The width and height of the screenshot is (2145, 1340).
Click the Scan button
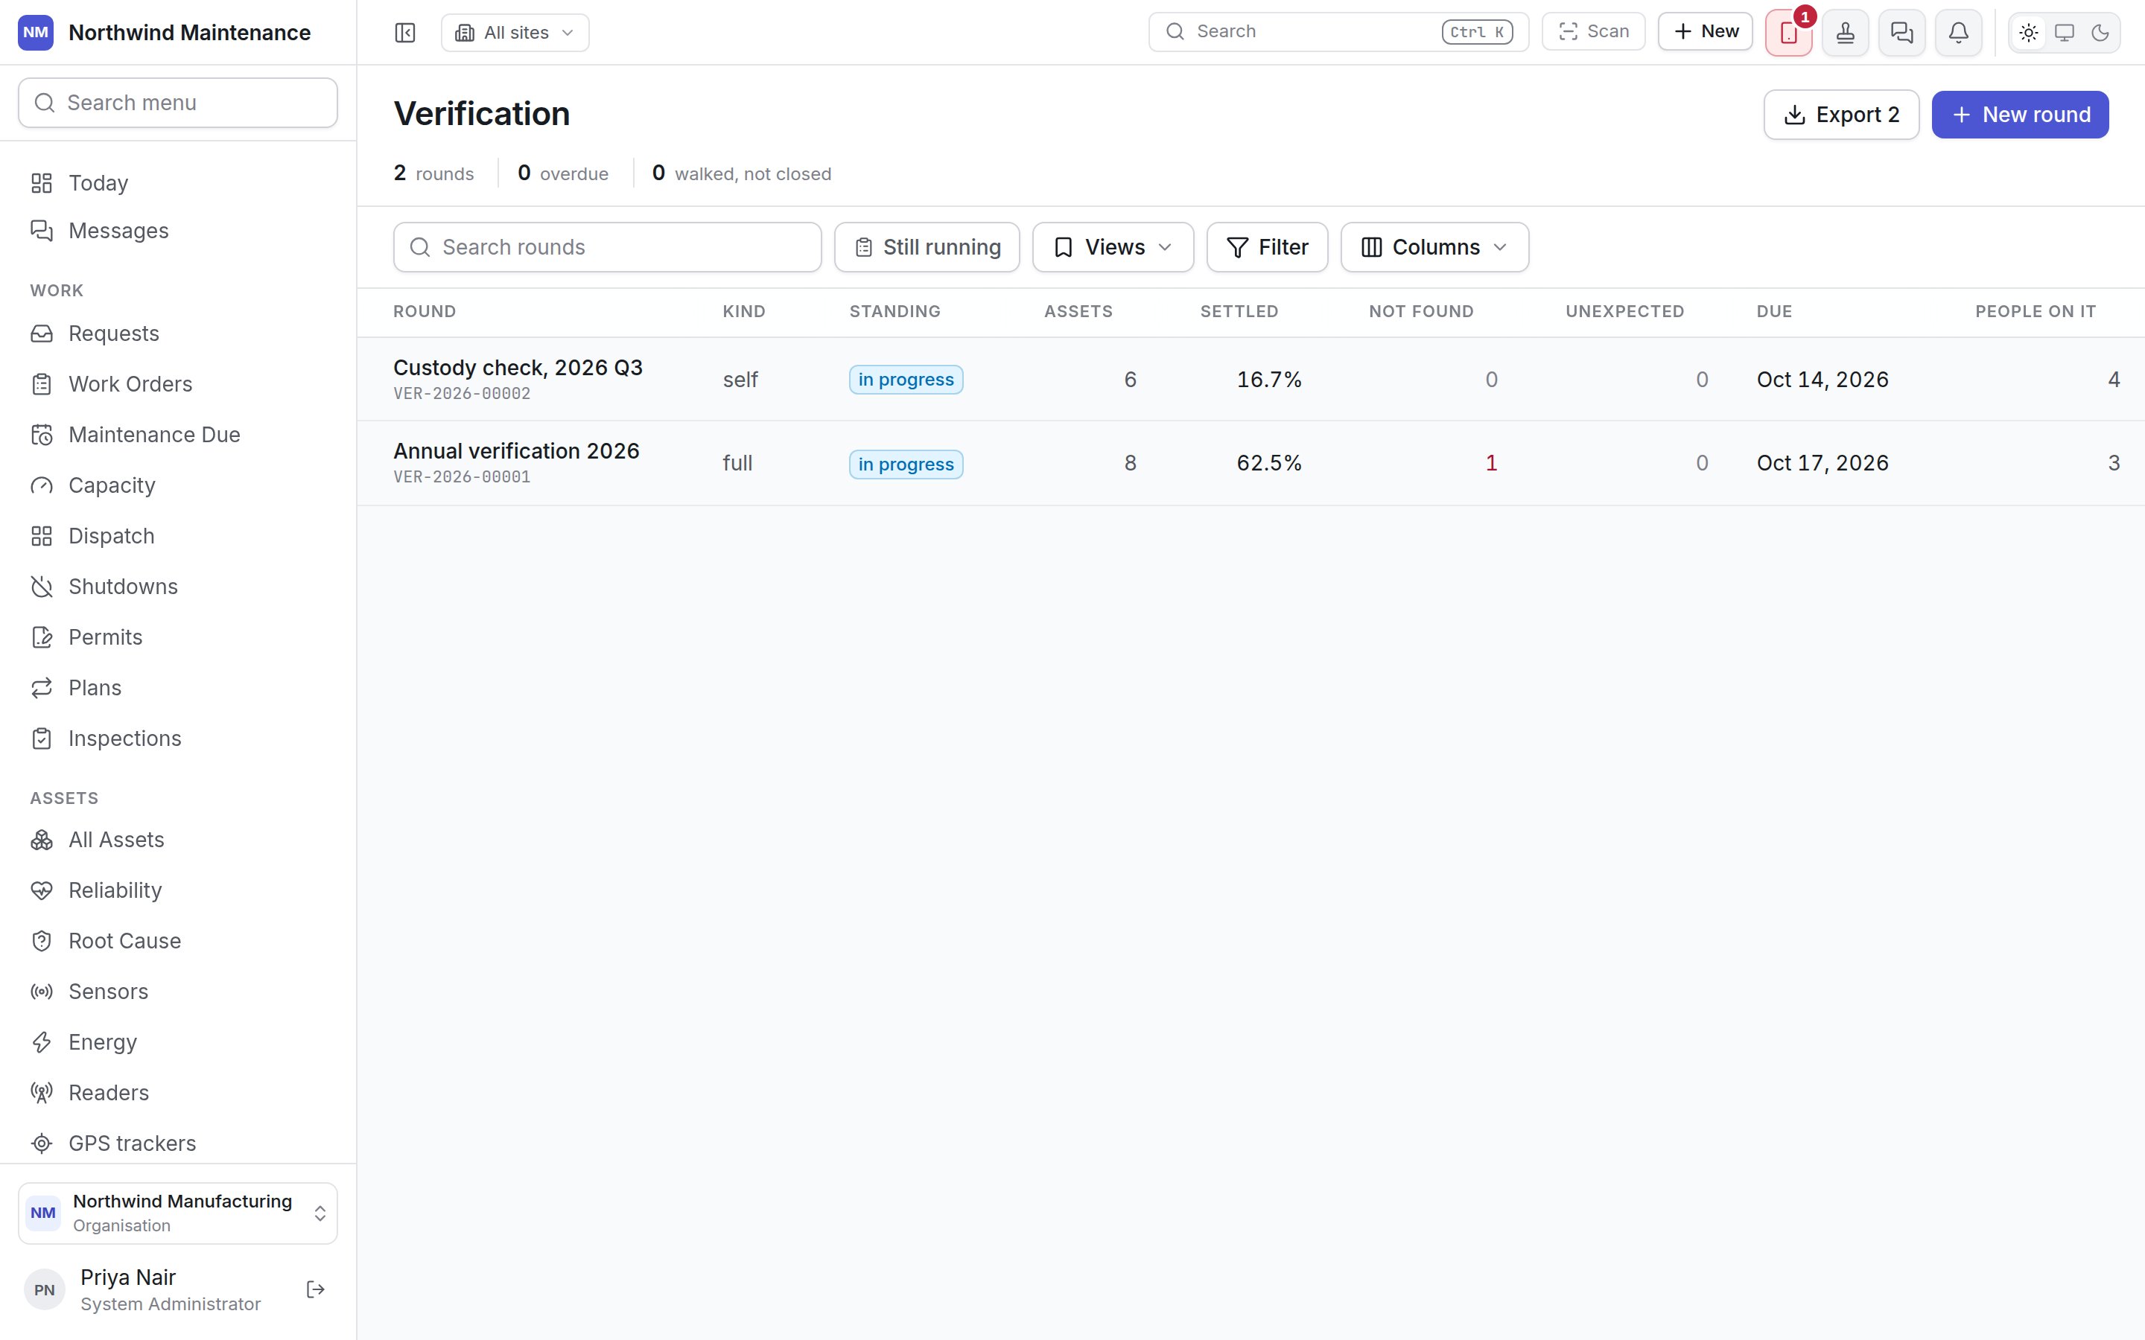1594,32
